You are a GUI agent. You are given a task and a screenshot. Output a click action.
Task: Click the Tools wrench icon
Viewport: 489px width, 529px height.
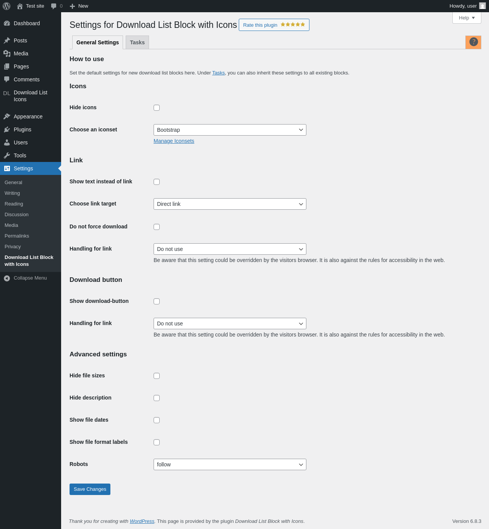tap(7, 155)
